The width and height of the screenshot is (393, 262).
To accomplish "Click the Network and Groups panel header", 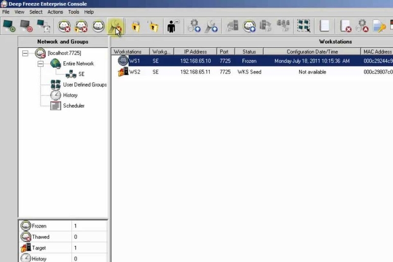I will click(x=63, y=42).
